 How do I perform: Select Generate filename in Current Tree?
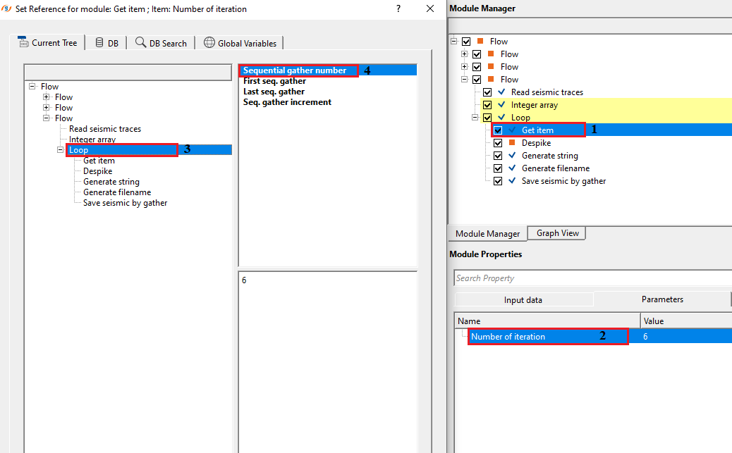click(x=117, y=192)
